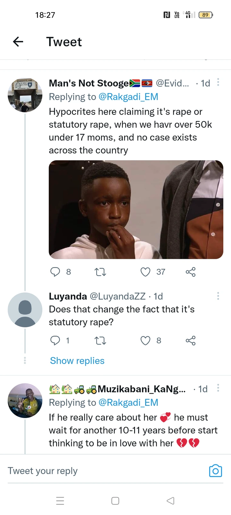Open more options for Man's Not Stooge tweet
Image resolution: width=231 pixels, height=515 pixels.
click(x=218, y=82)
